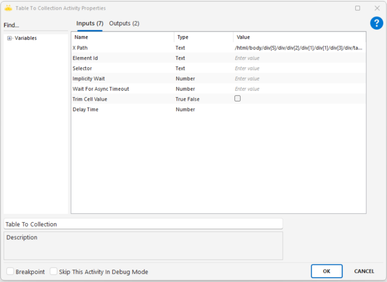Check Skip This Activity In Debug Mode
387x282 pixels.
pos(54,271)
